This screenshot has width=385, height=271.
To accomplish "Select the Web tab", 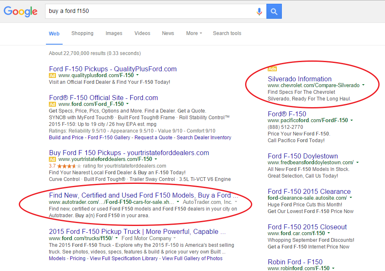I will point(54,34).
